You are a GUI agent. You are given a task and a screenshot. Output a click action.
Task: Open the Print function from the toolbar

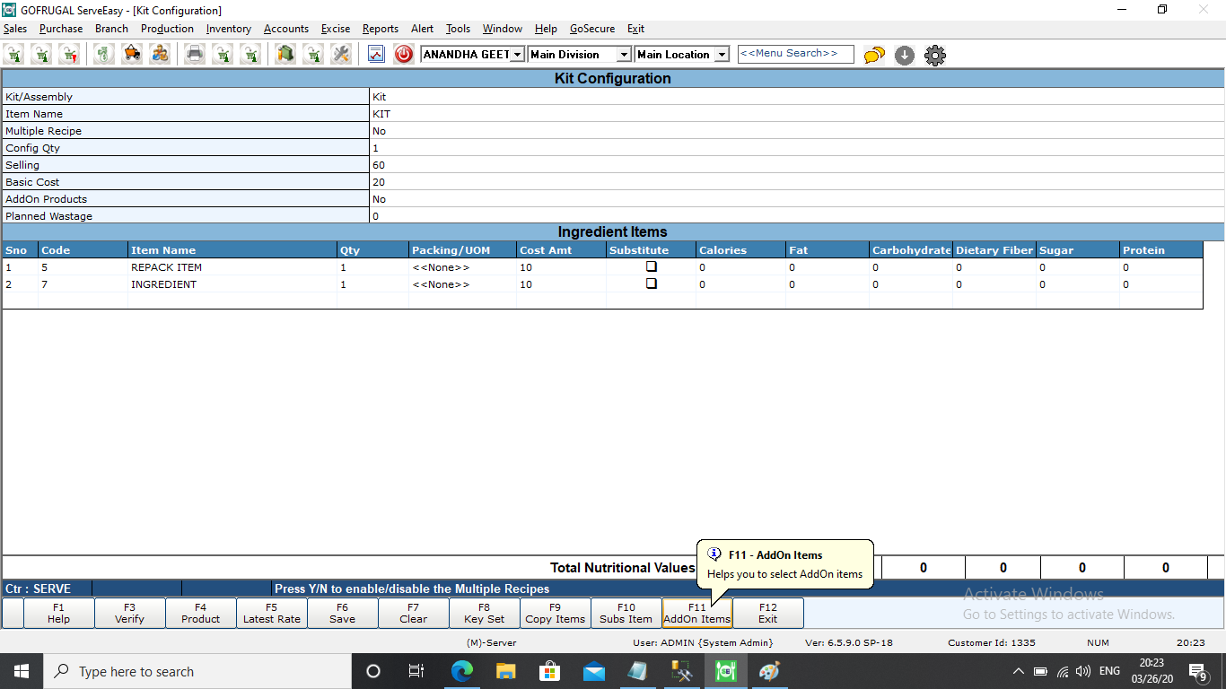195,55
